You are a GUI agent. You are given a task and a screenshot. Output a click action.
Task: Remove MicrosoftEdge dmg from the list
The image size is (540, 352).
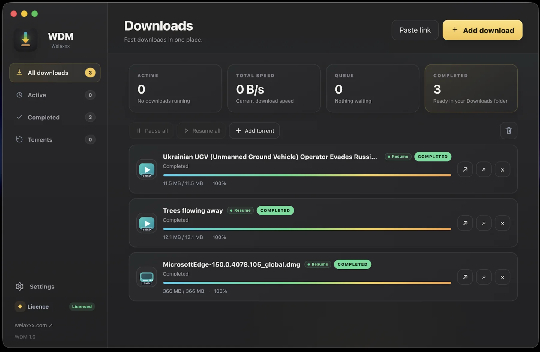click(x=502, y=277)
